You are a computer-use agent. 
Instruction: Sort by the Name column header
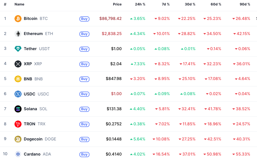(19, 4)
